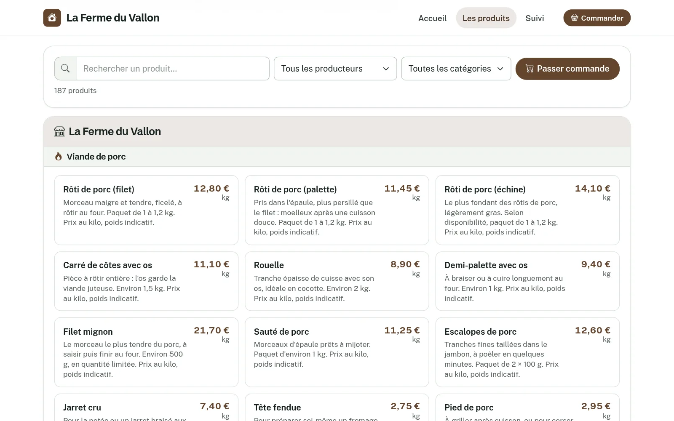674x421 pixels.
Task: Click the store icon beside La Ferme du Vallon heading
Action: 59,131
